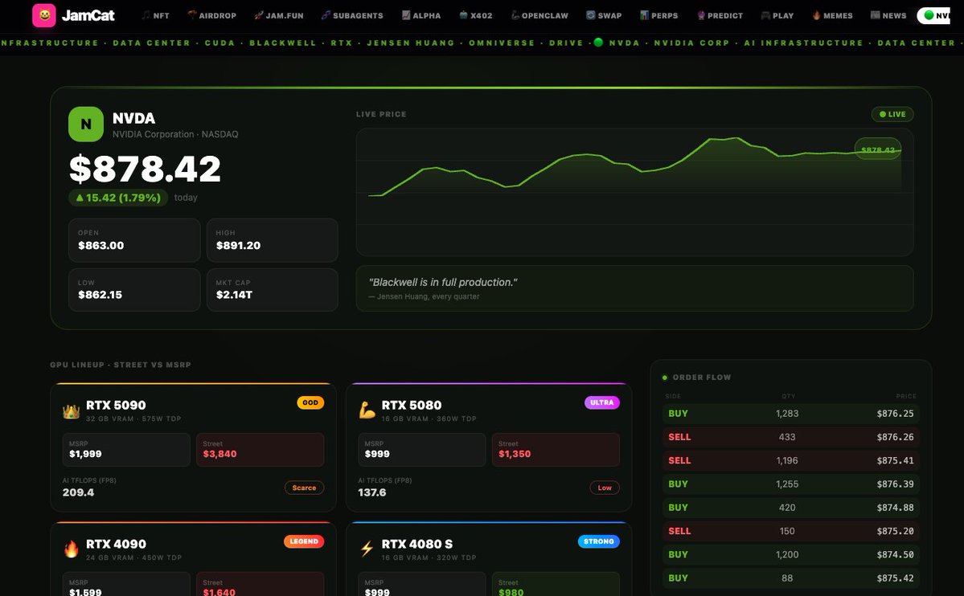Click the RTX 4080 S card title

click(416, 544)
